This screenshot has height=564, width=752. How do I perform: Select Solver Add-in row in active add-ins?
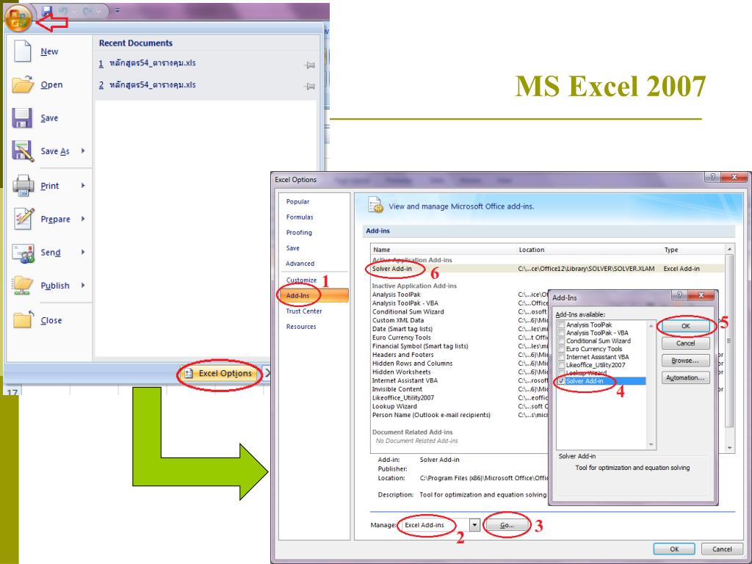click(x=547, y=269)
